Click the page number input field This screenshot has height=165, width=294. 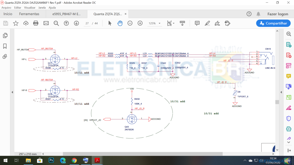point(87,23)
